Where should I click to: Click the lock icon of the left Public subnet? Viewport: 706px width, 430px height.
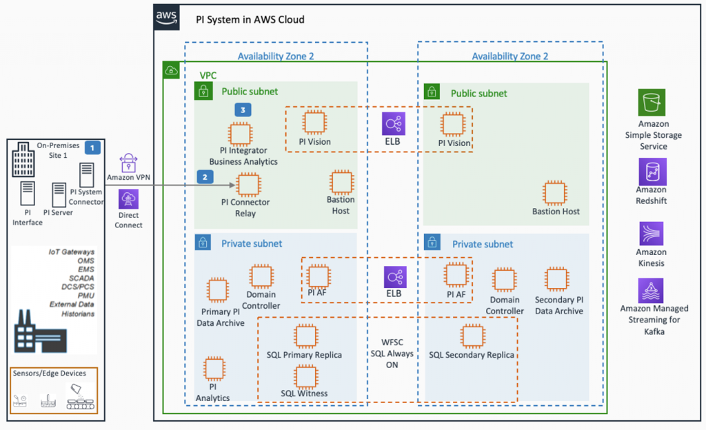pos(203,91)
